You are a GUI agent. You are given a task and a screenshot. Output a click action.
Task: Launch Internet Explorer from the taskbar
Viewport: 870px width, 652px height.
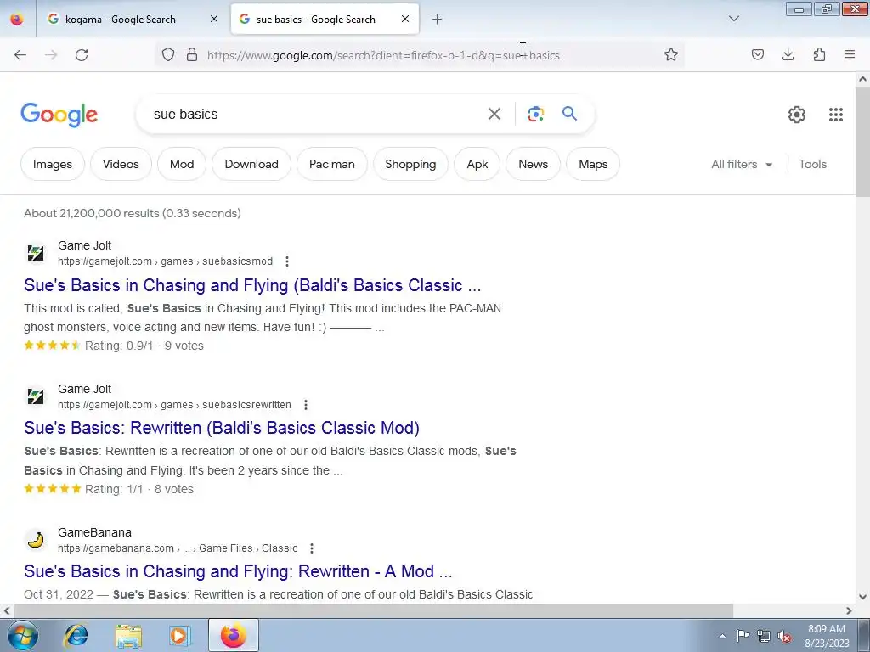[x=76, y=635]
